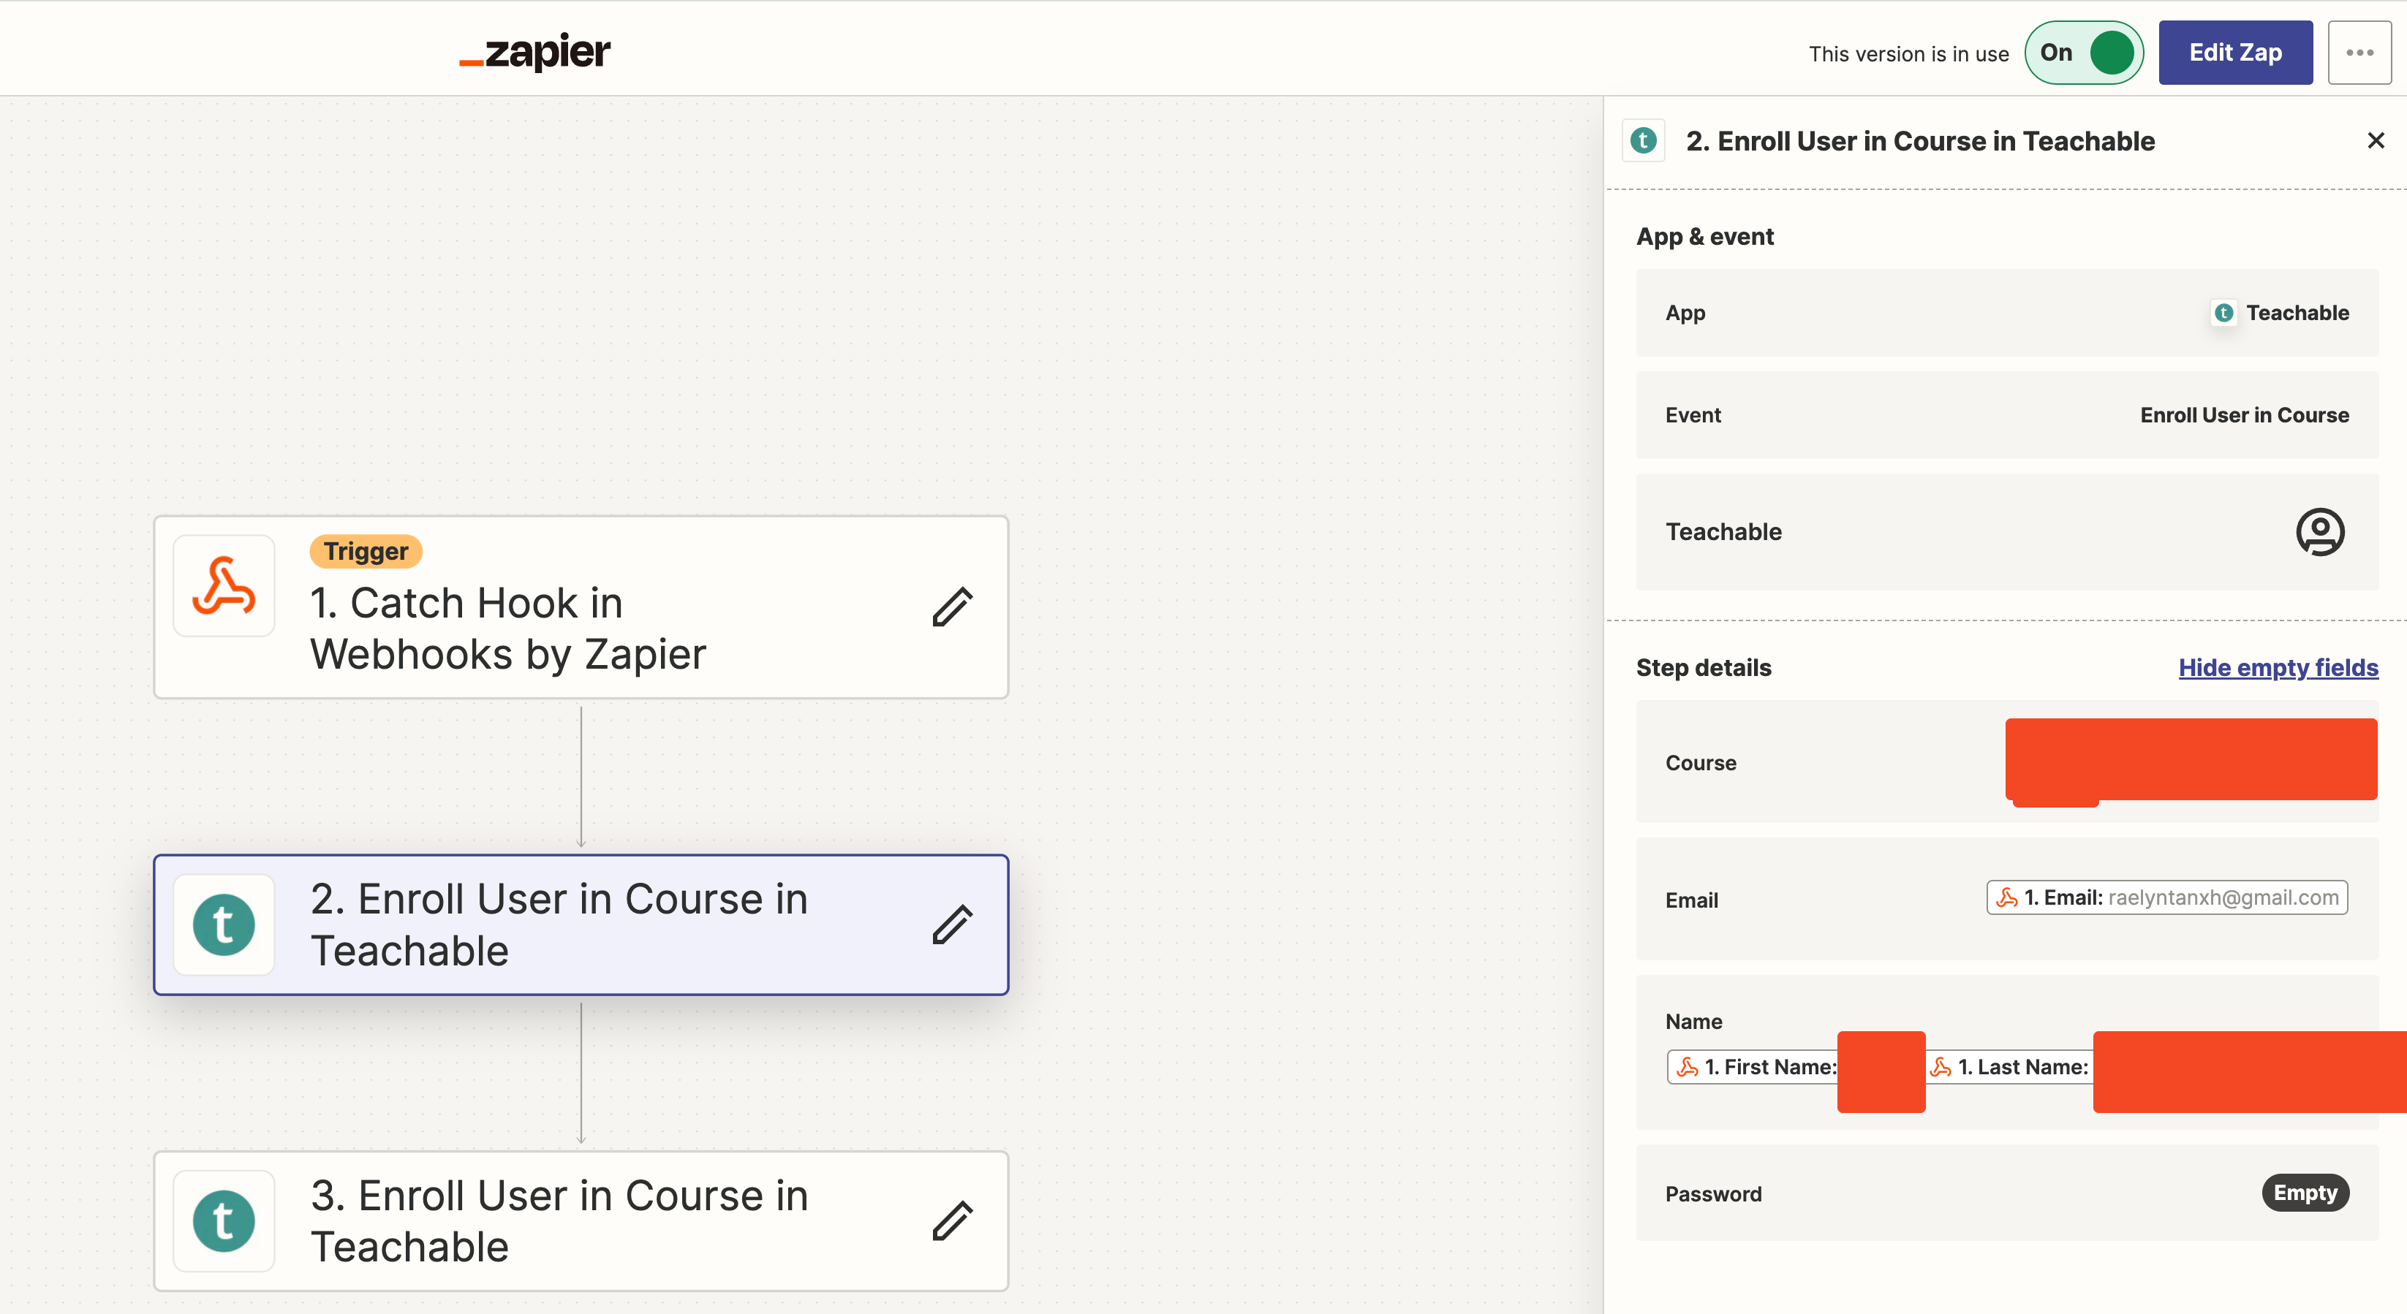Click the Zapier logo
2407x1314 pixels.
coord(534,53)
